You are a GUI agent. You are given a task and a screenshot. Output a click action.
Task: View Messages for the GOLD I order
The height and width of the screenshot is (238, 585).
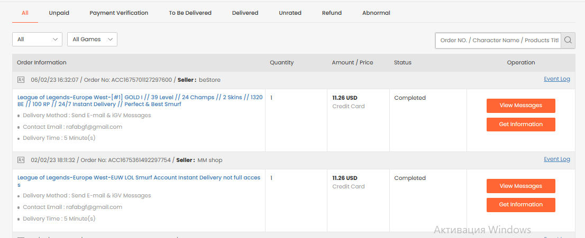pyautogui.click(x=520, y=106)
